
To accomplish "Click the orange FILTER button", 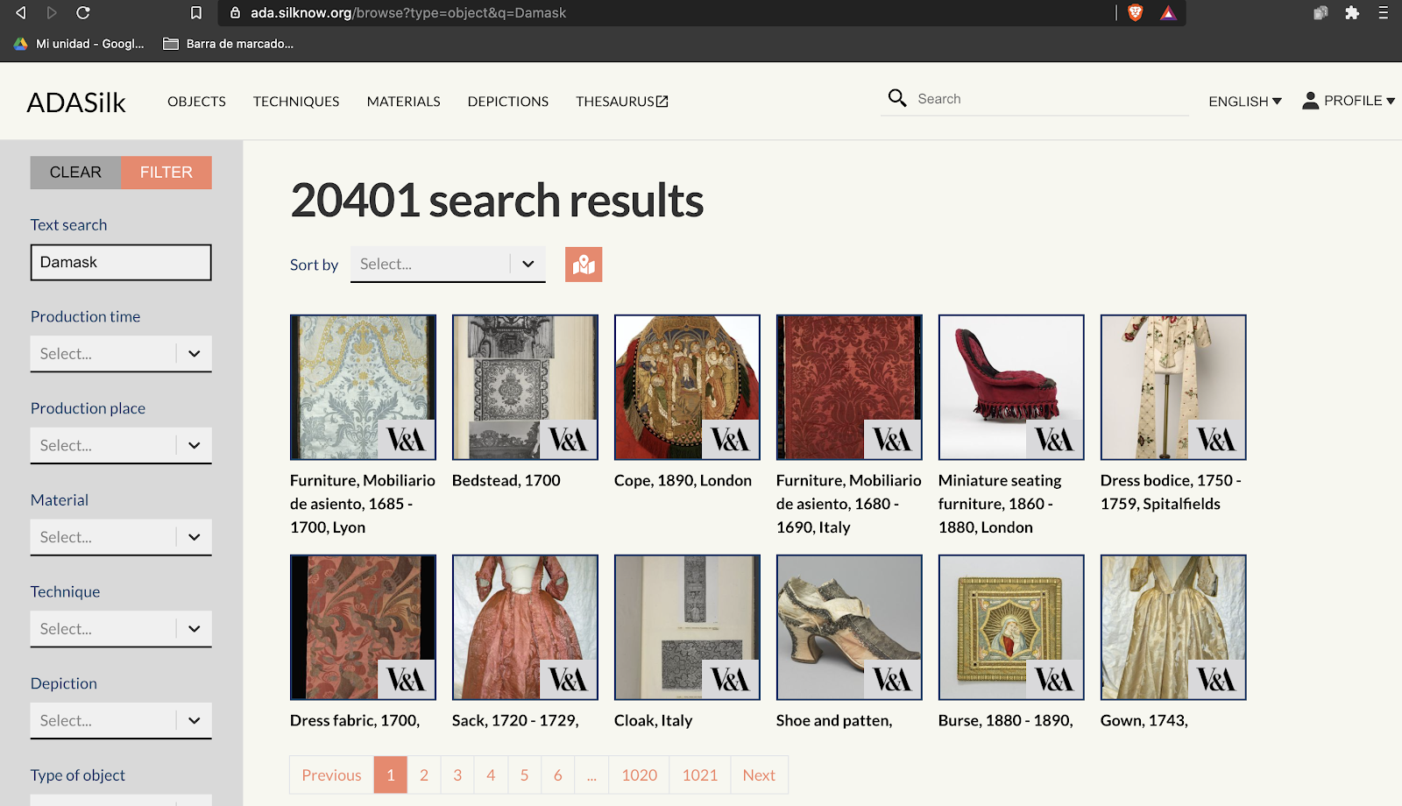I will 166,173.
